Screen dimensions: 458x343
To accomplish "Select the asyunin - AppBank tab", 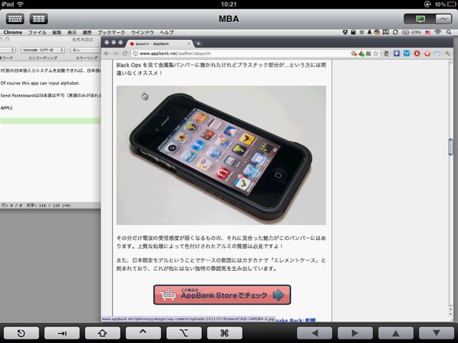I will pos(159,44).
